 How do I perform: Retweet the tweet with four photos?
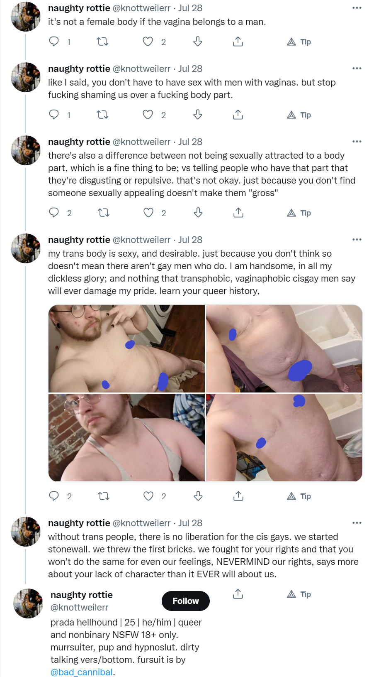[103, 496]
